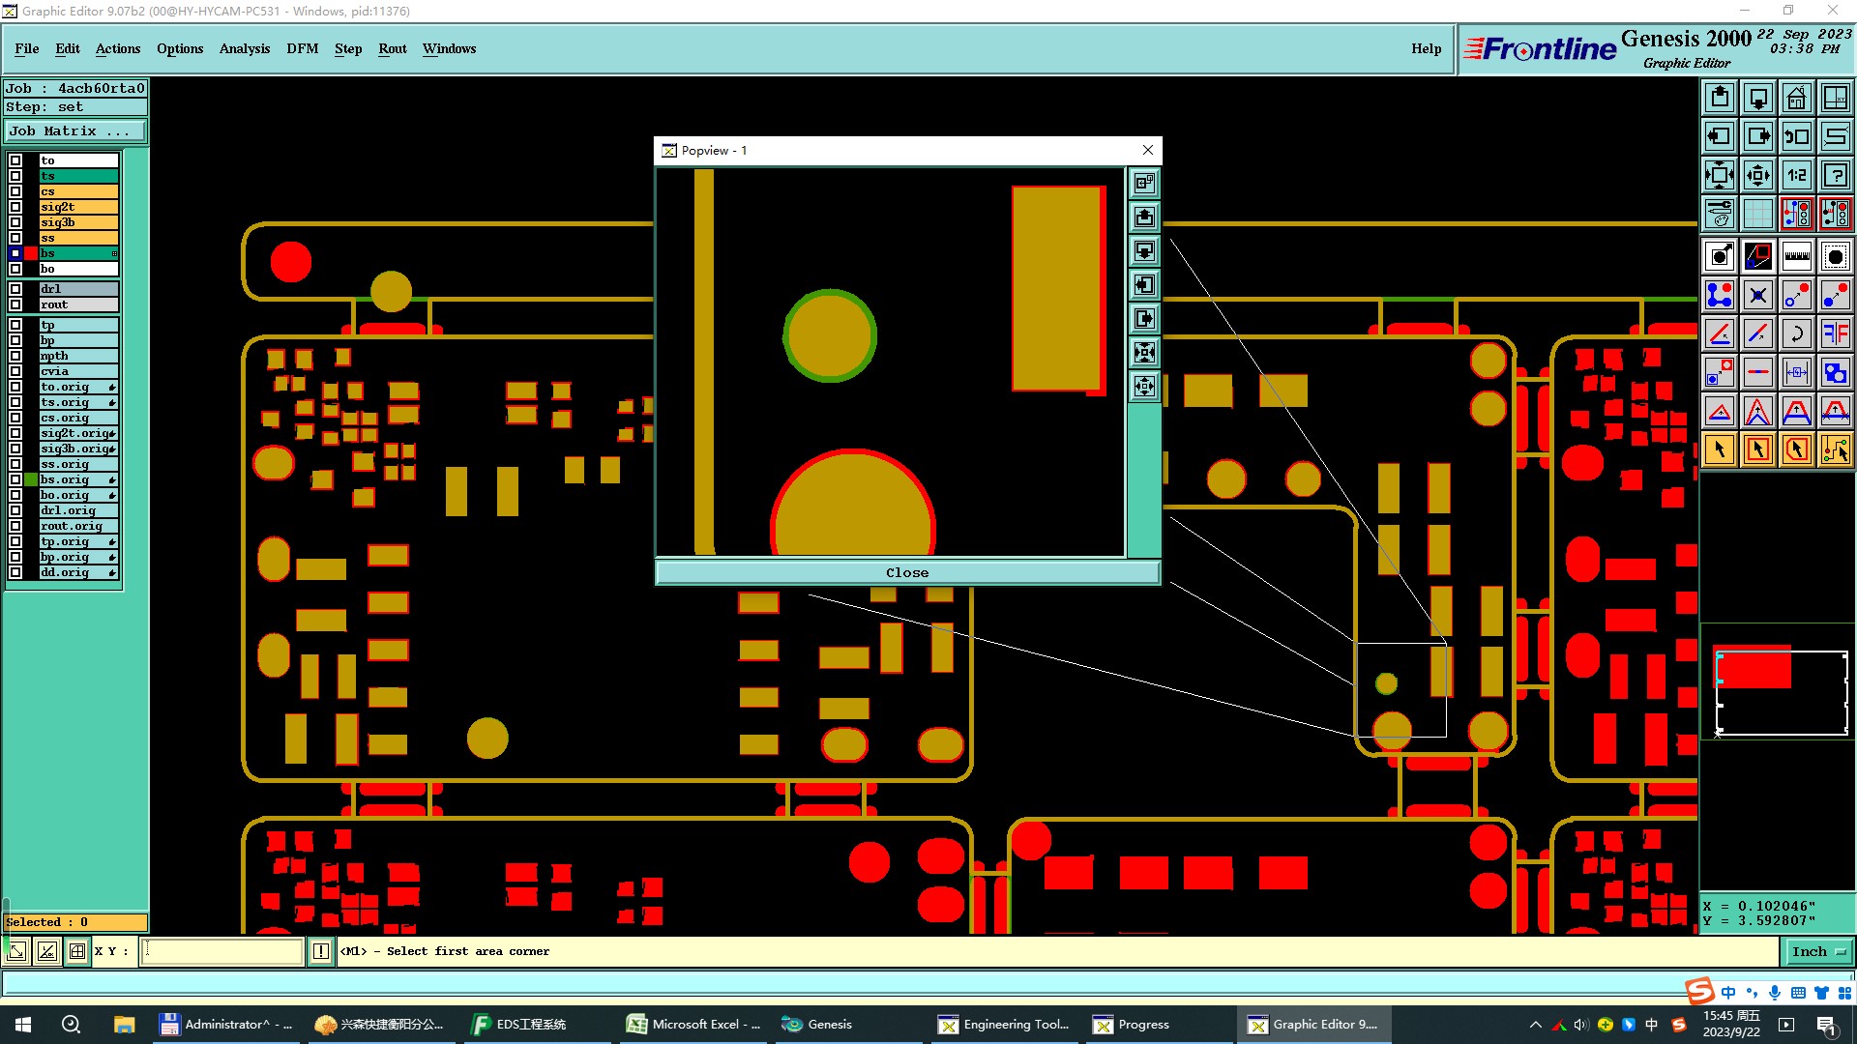Click the red color swatch of bs layer

pos(31,253)
